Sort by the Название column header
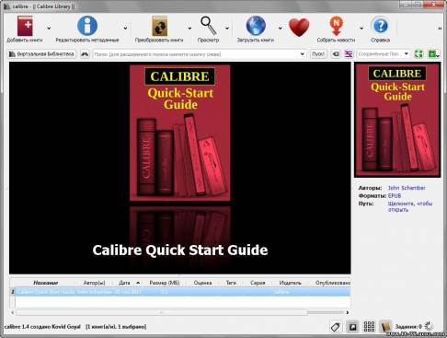 point(46,283)
